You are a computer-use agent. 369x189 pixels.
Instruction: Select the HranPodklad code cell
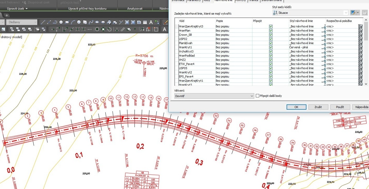pyautogui.click(x=197, y=56)
